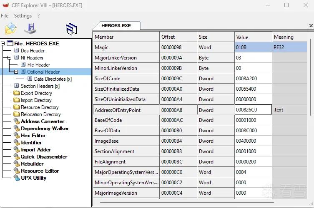Launch UPX Utility tool icon
The width and height of the screenshot is (314, 208).
(17, 178)
